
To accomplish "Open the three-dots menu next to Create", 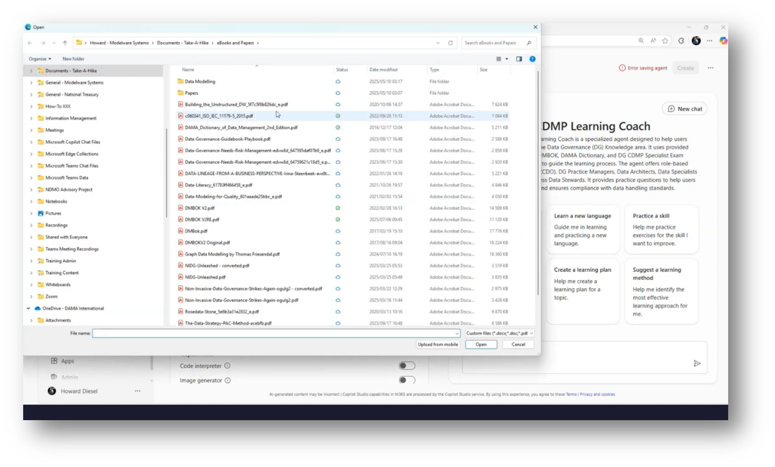I will tap(710, 68).
